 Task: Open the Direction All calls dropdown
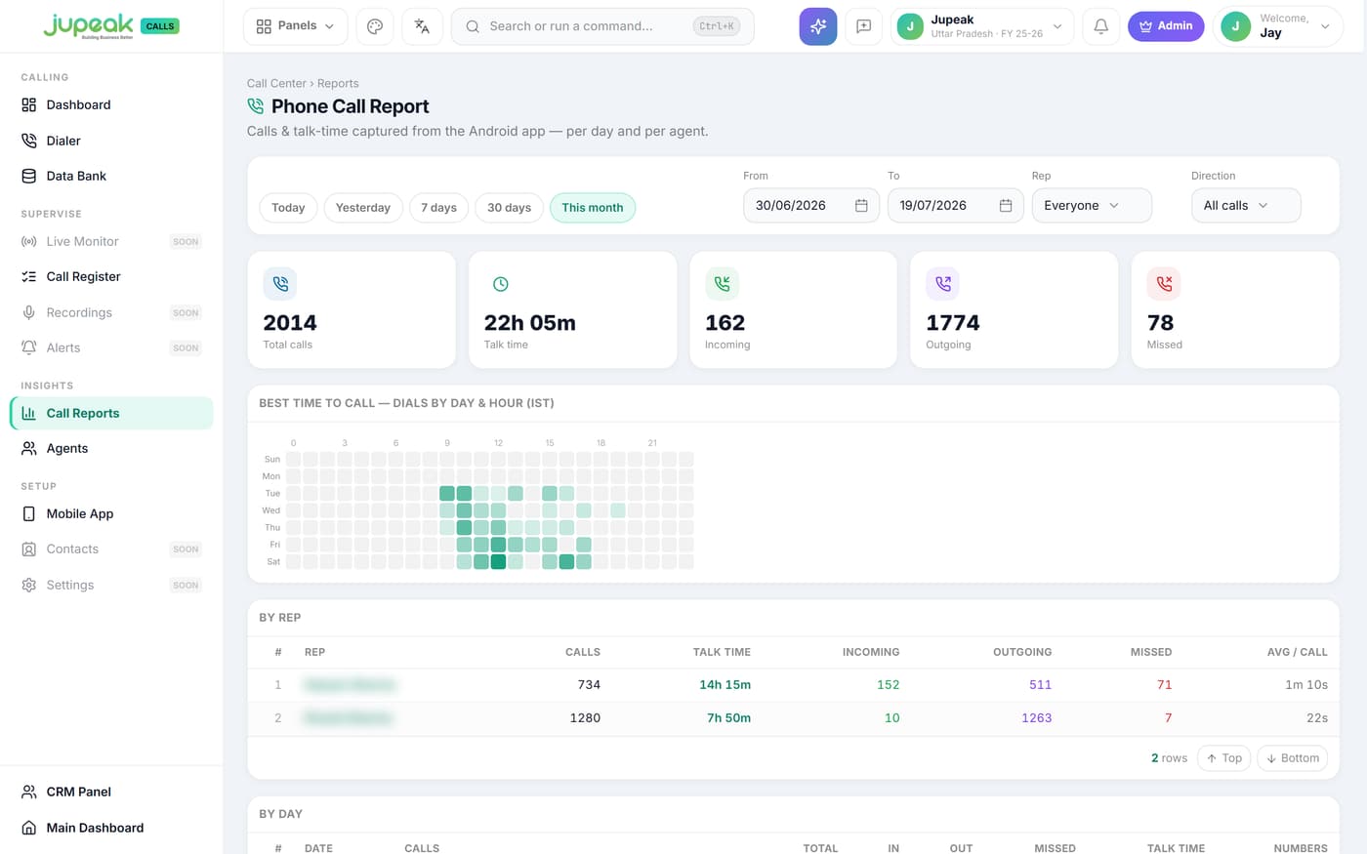(x=1246, y=206)
